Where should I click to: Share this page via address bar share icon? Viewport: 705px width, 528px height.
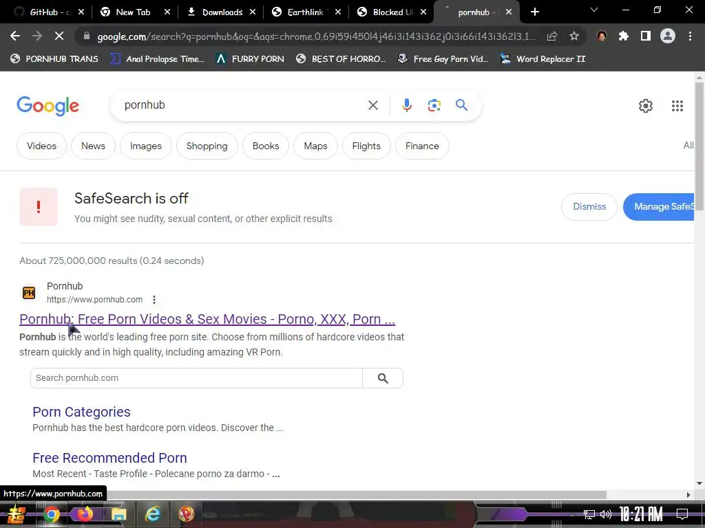coord(552,36)
